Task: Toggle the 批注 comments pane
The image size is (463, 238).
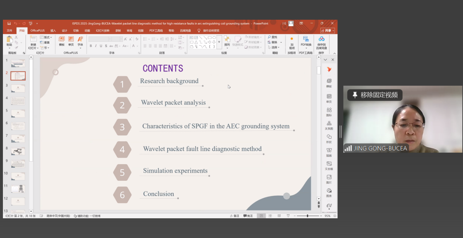Action: 248,216
